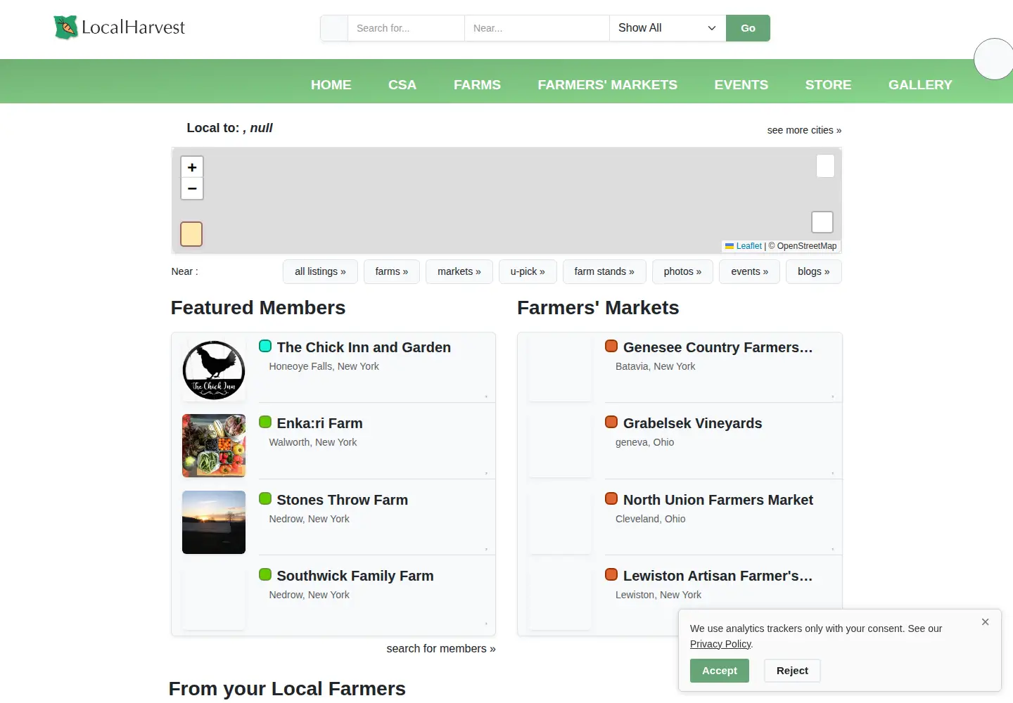Click see more cities link
Image resolution: width=1013 pixels, height=703 pixels.
pyautogui.click(x=804, y=130)
